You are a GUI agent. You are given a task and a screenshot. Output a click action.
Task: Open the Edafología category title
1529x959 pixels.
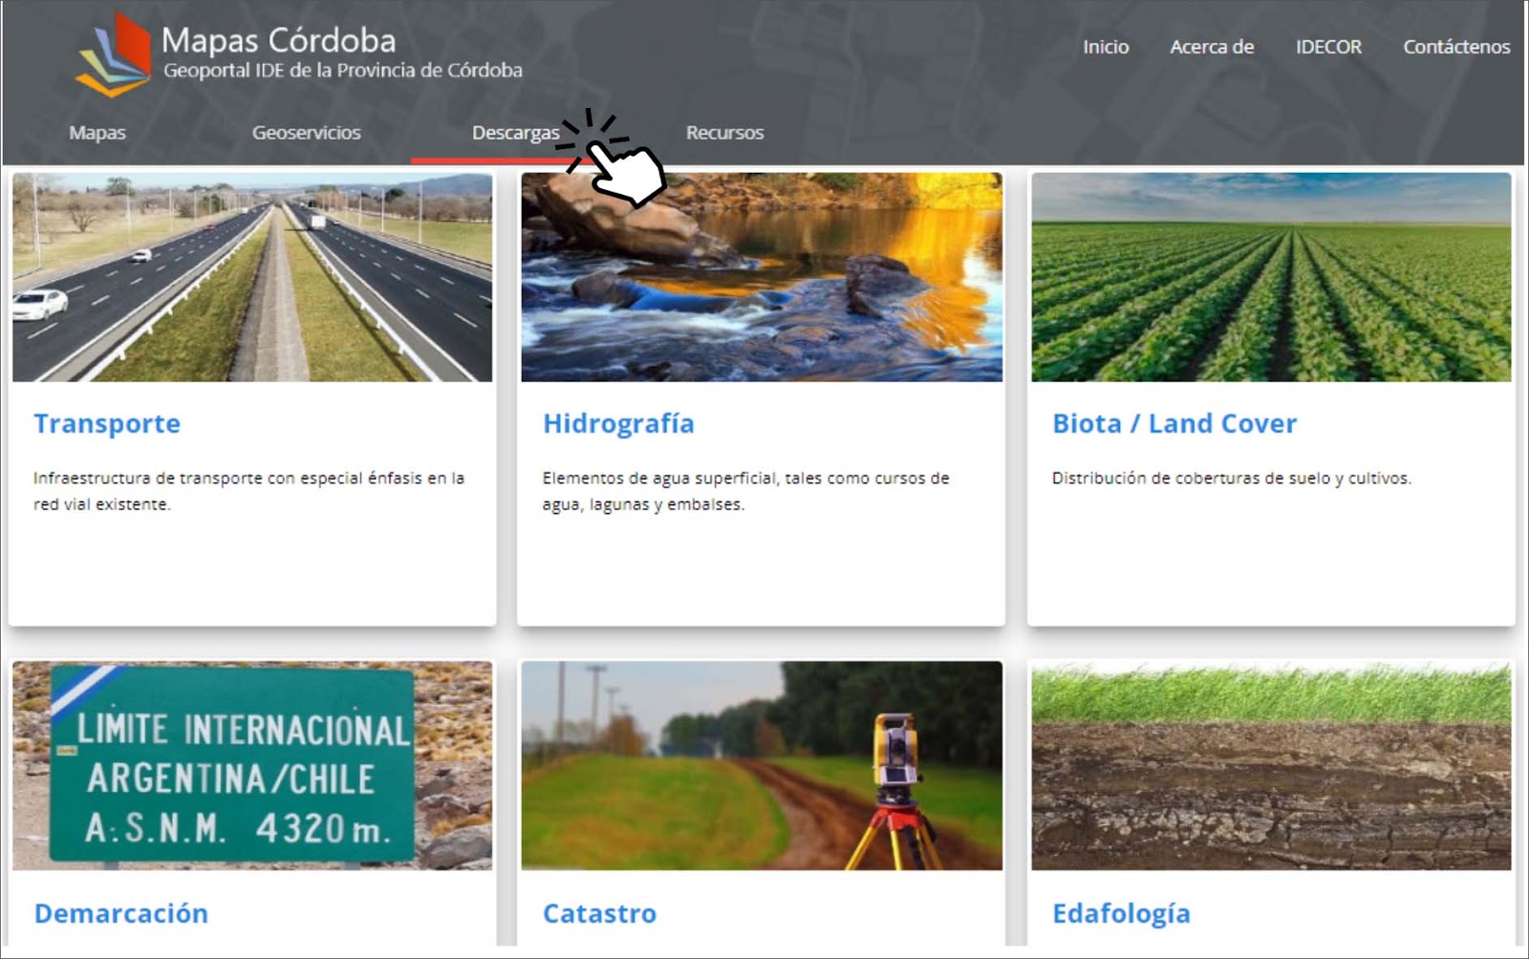[1121, 913]
